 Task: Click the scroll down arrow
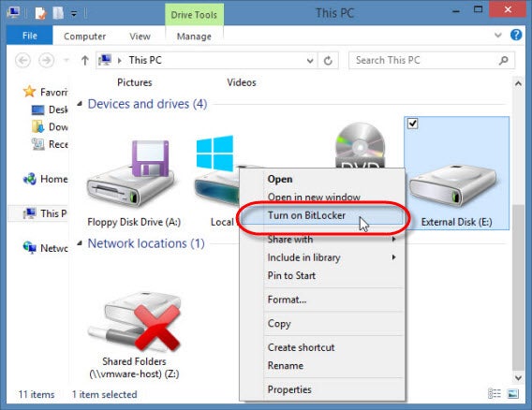click(518, 377)
